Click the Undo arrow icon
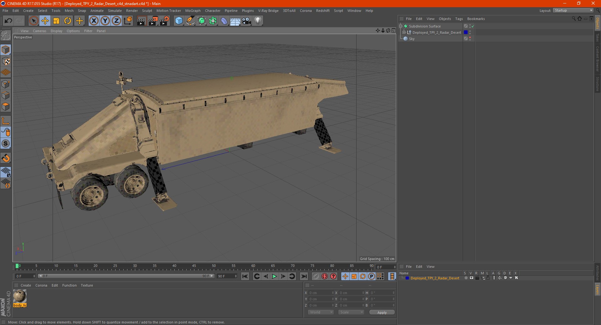 8,21
